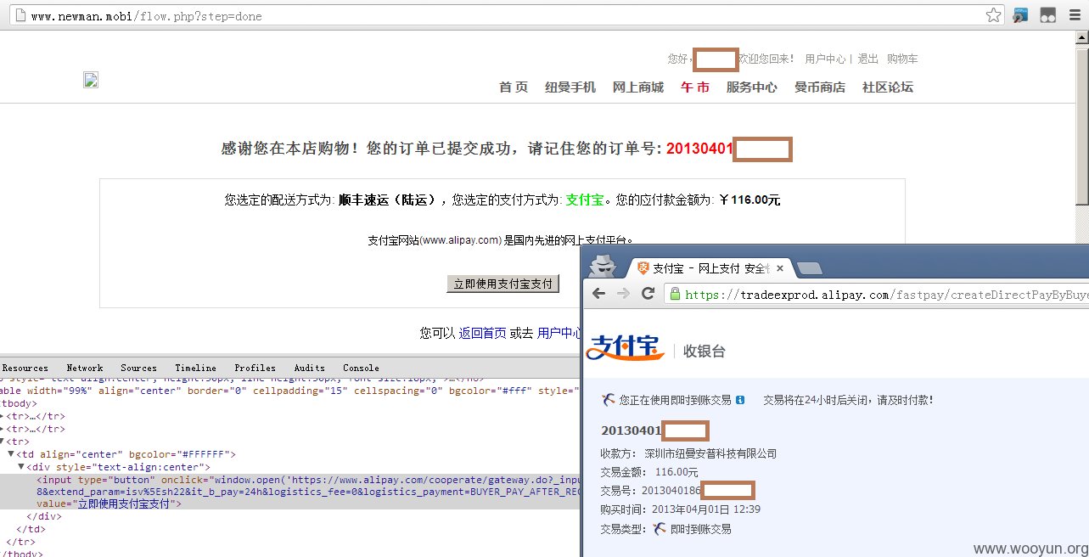The width and height of the screenshot is (1089, 557).
Task: Select the closing </td> line in DevTools
Action: (31, 529)
